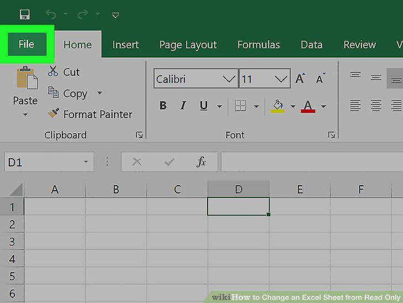Click the Paste clipboard icon
403x303 pixels.
27,77
